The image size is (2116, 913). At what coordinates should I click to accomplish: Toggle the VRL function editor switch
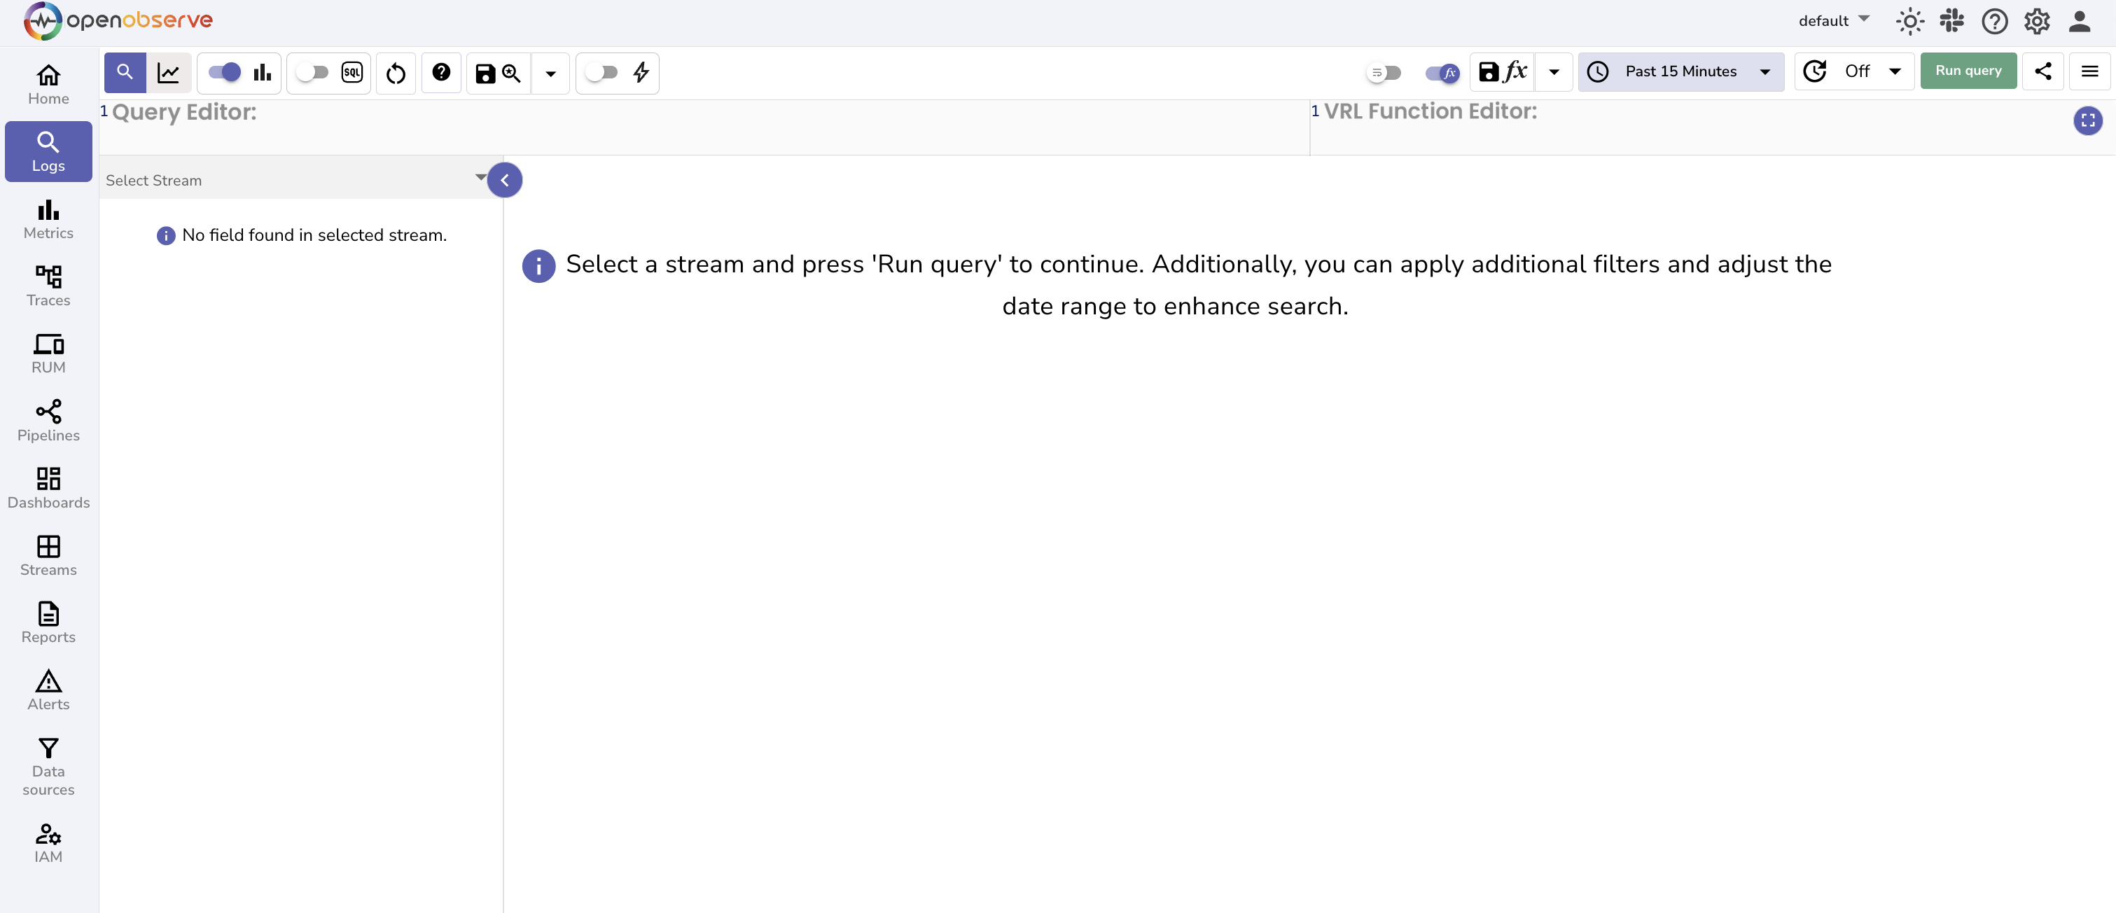pyautogui.click(x=1442, y=73)
